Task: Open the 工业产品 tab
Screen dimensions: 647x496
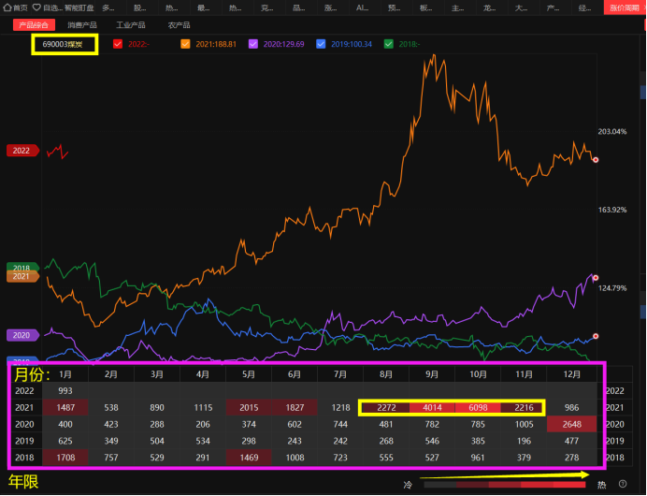Action: click(x=130, y=24)
